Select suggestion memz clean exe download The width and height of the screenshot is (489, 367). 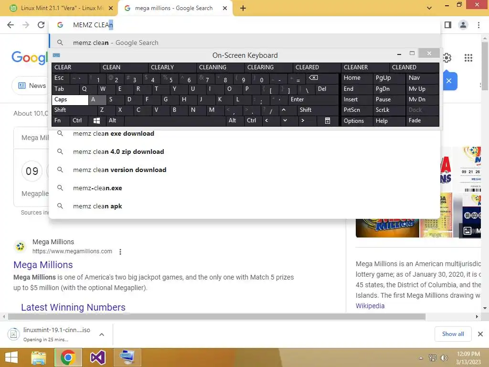tap(244, 134)
